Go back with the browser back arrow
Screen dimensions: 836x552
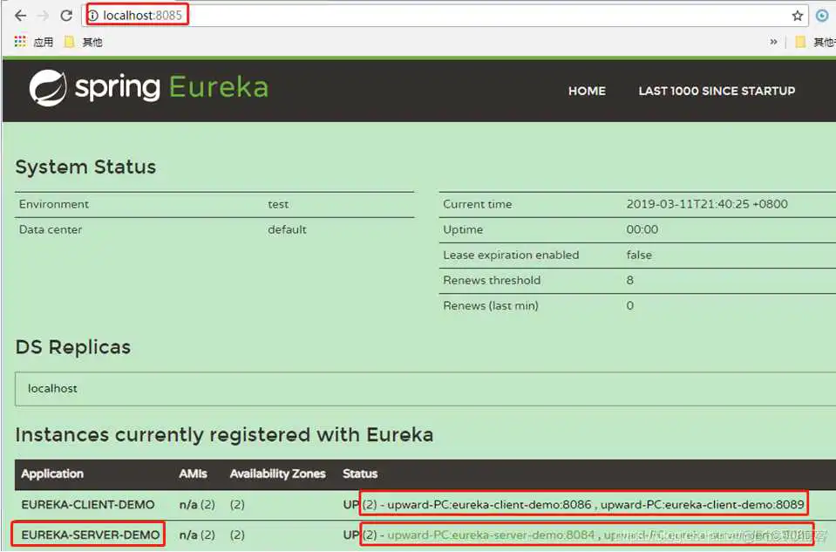click(x=20, y=16)
